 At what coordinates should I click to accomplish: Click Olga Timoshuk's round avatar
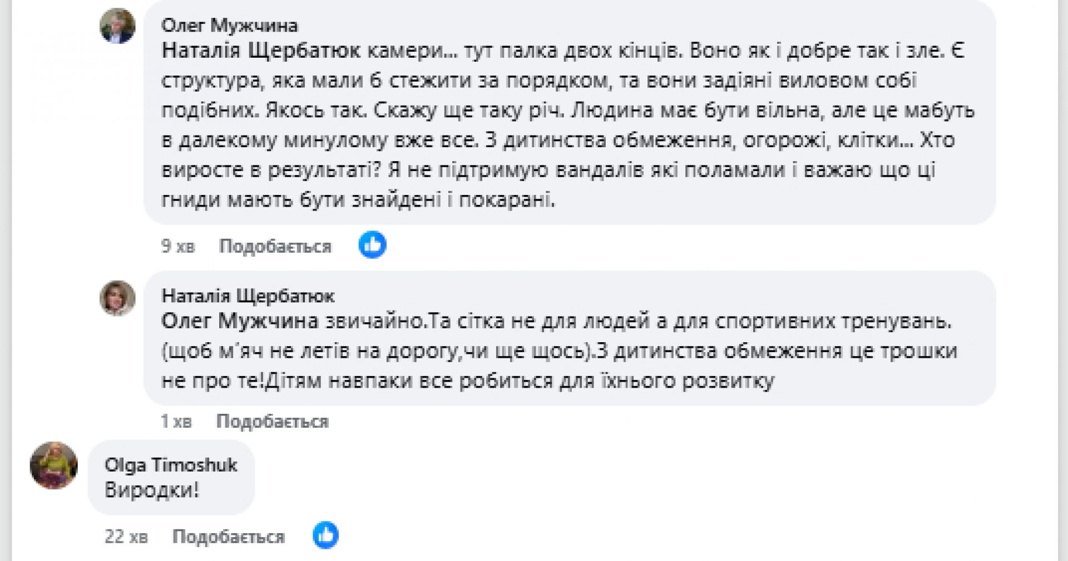click(x=53, y=465)
